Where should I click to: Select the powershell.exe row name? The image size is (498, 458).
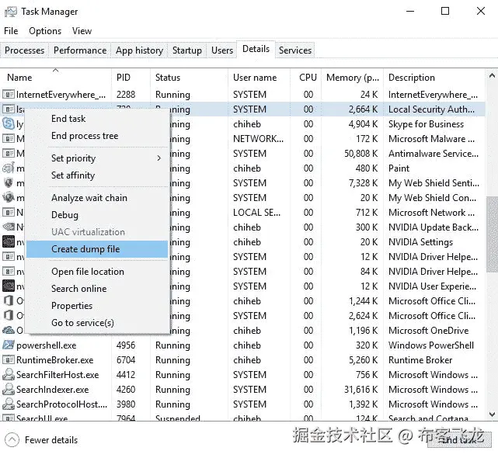47,345
